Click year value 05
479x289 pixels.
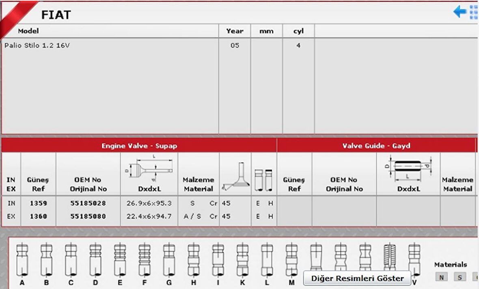point(235,45)
